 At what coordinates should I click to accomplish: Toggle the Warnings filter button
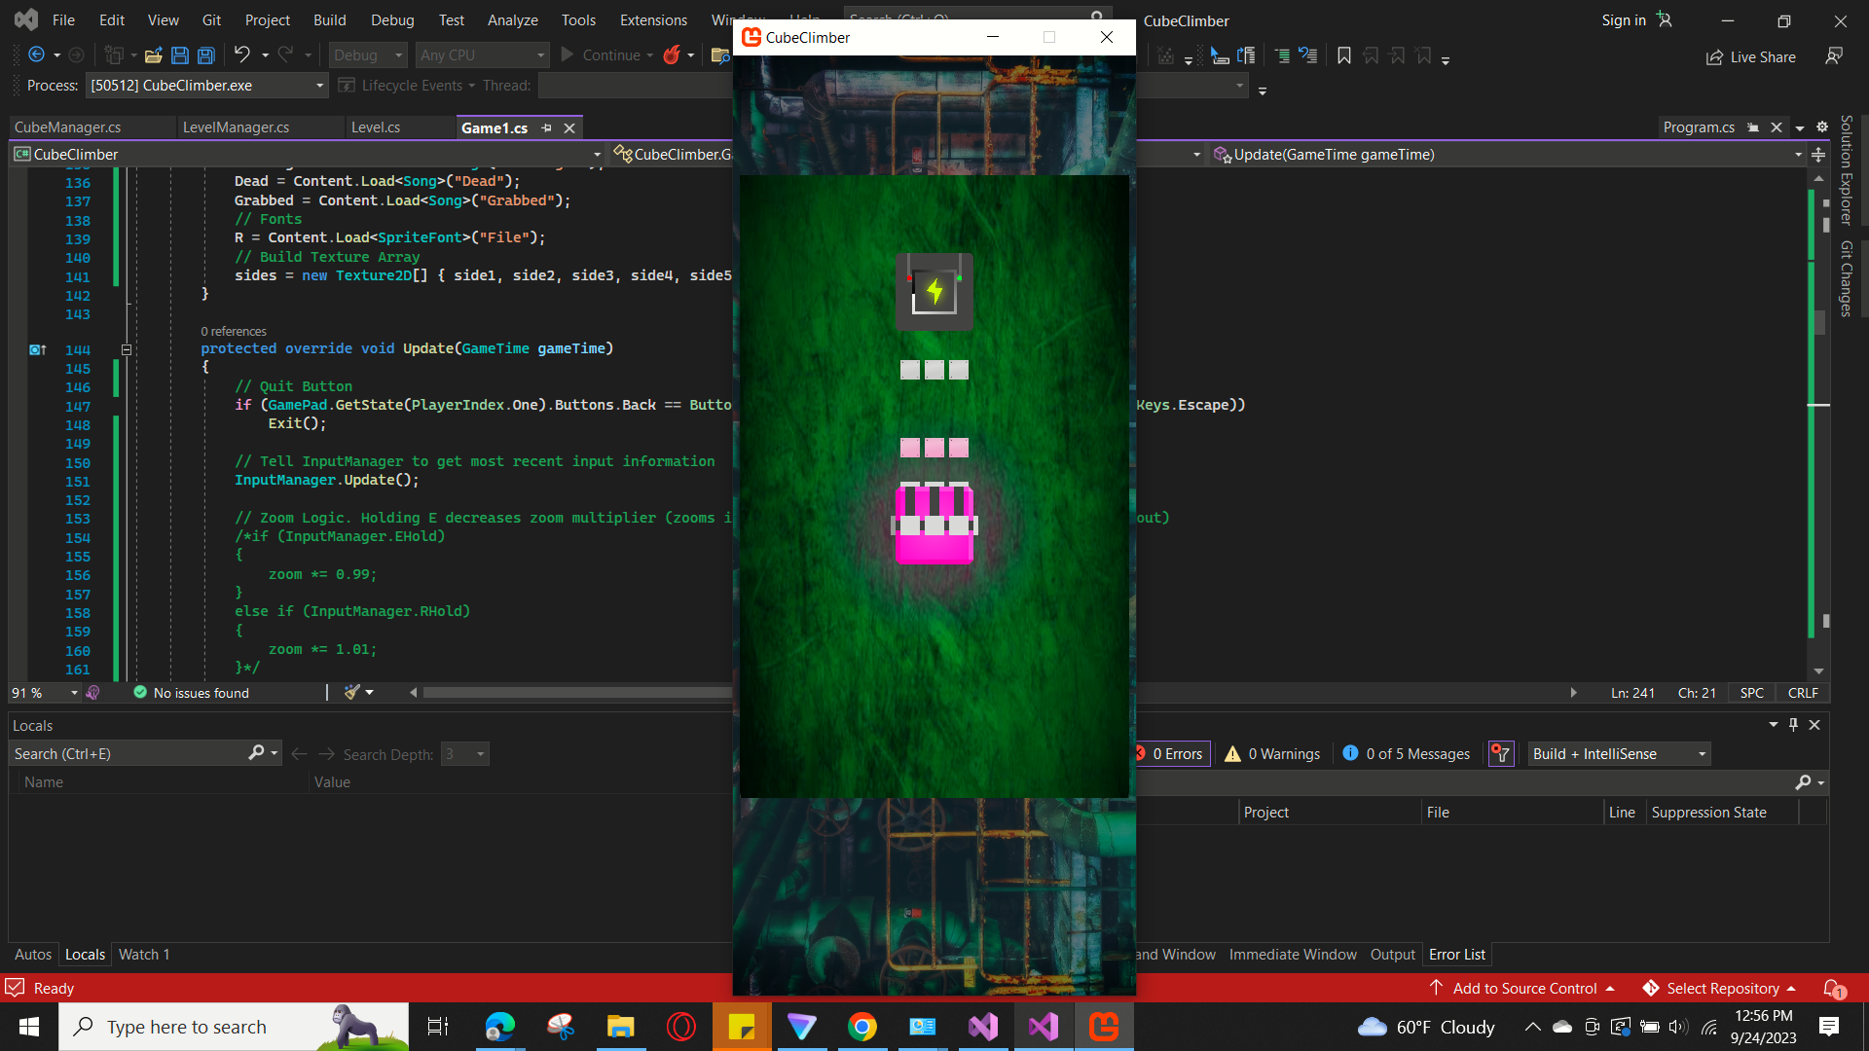(1272, 754)
